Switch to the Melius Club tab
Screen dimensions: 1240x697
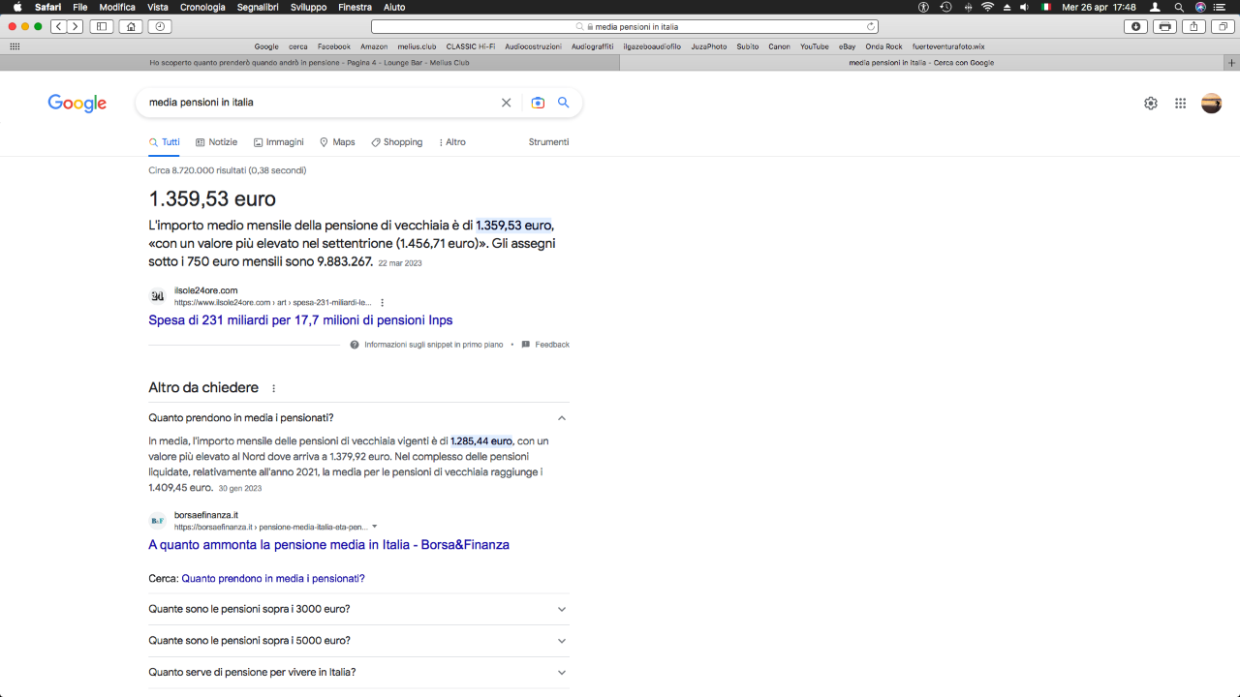(x=309, y=63)
